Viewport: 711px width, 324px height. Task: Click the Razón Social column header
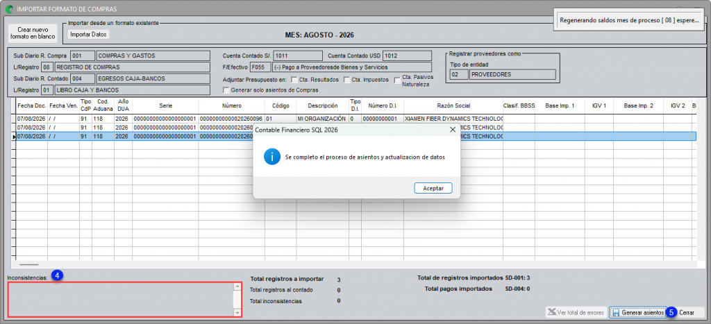click(453, 105)
